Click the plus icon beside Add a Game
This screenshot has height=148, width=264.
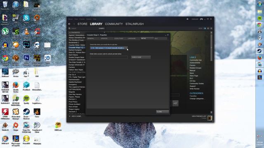(x=70, y=116)
